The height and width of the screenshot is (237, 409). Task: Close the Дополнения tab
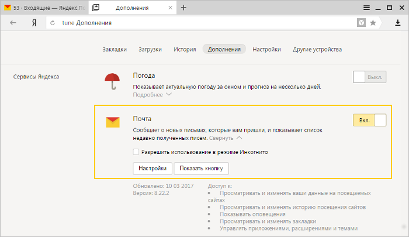click(171, 8)
